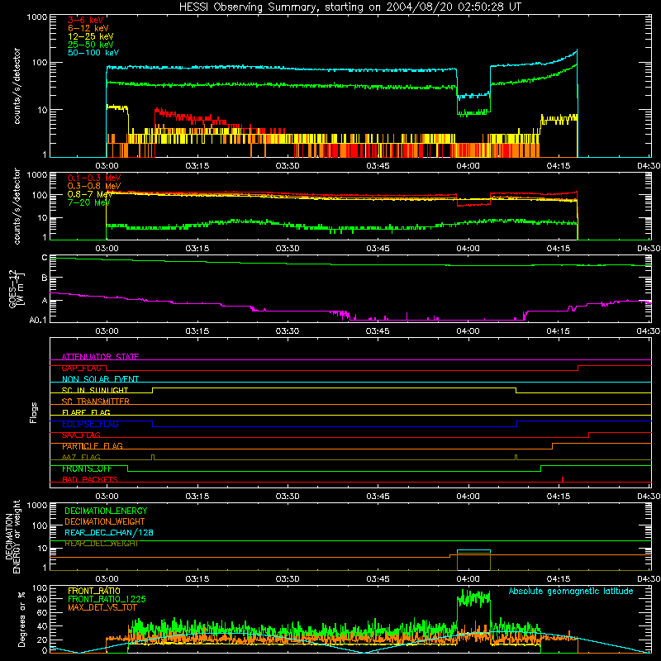Click the green FRONT_RATIO_1225 legend label
Viewport: 661px width, 661px height.
[x=107, y=599]
